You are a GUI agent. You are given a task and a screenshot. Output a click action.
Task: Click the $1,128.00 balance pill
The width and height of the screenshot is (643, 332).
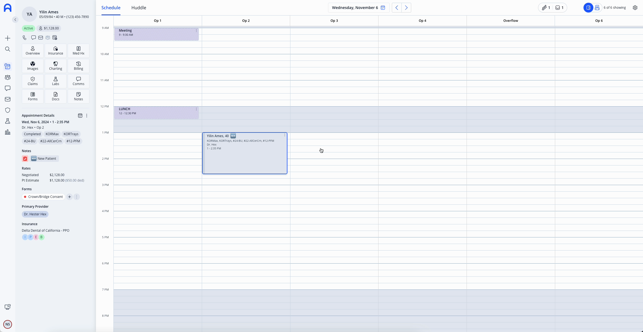pos(49,28)
